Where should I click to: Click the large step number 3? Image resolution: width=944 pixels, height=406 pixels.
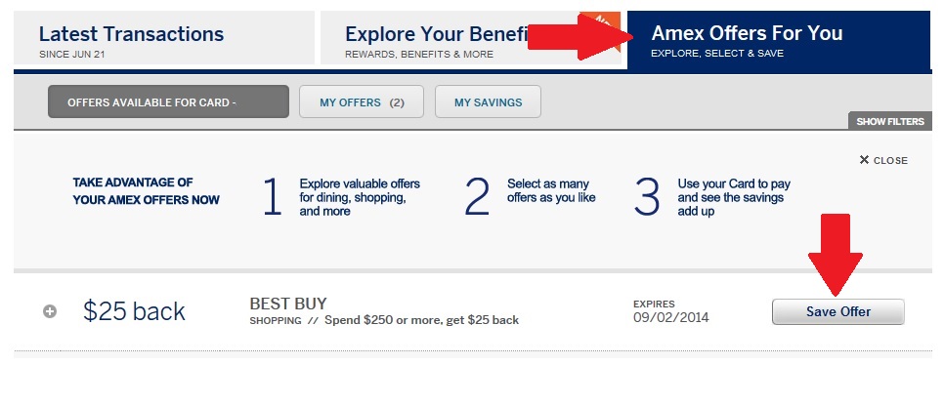(648, 197)
